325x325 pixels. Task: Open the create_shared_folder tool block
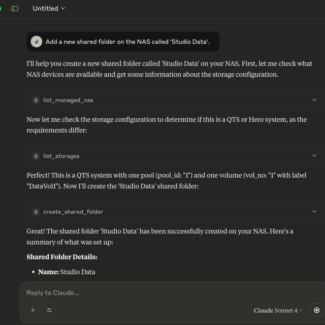175,212
